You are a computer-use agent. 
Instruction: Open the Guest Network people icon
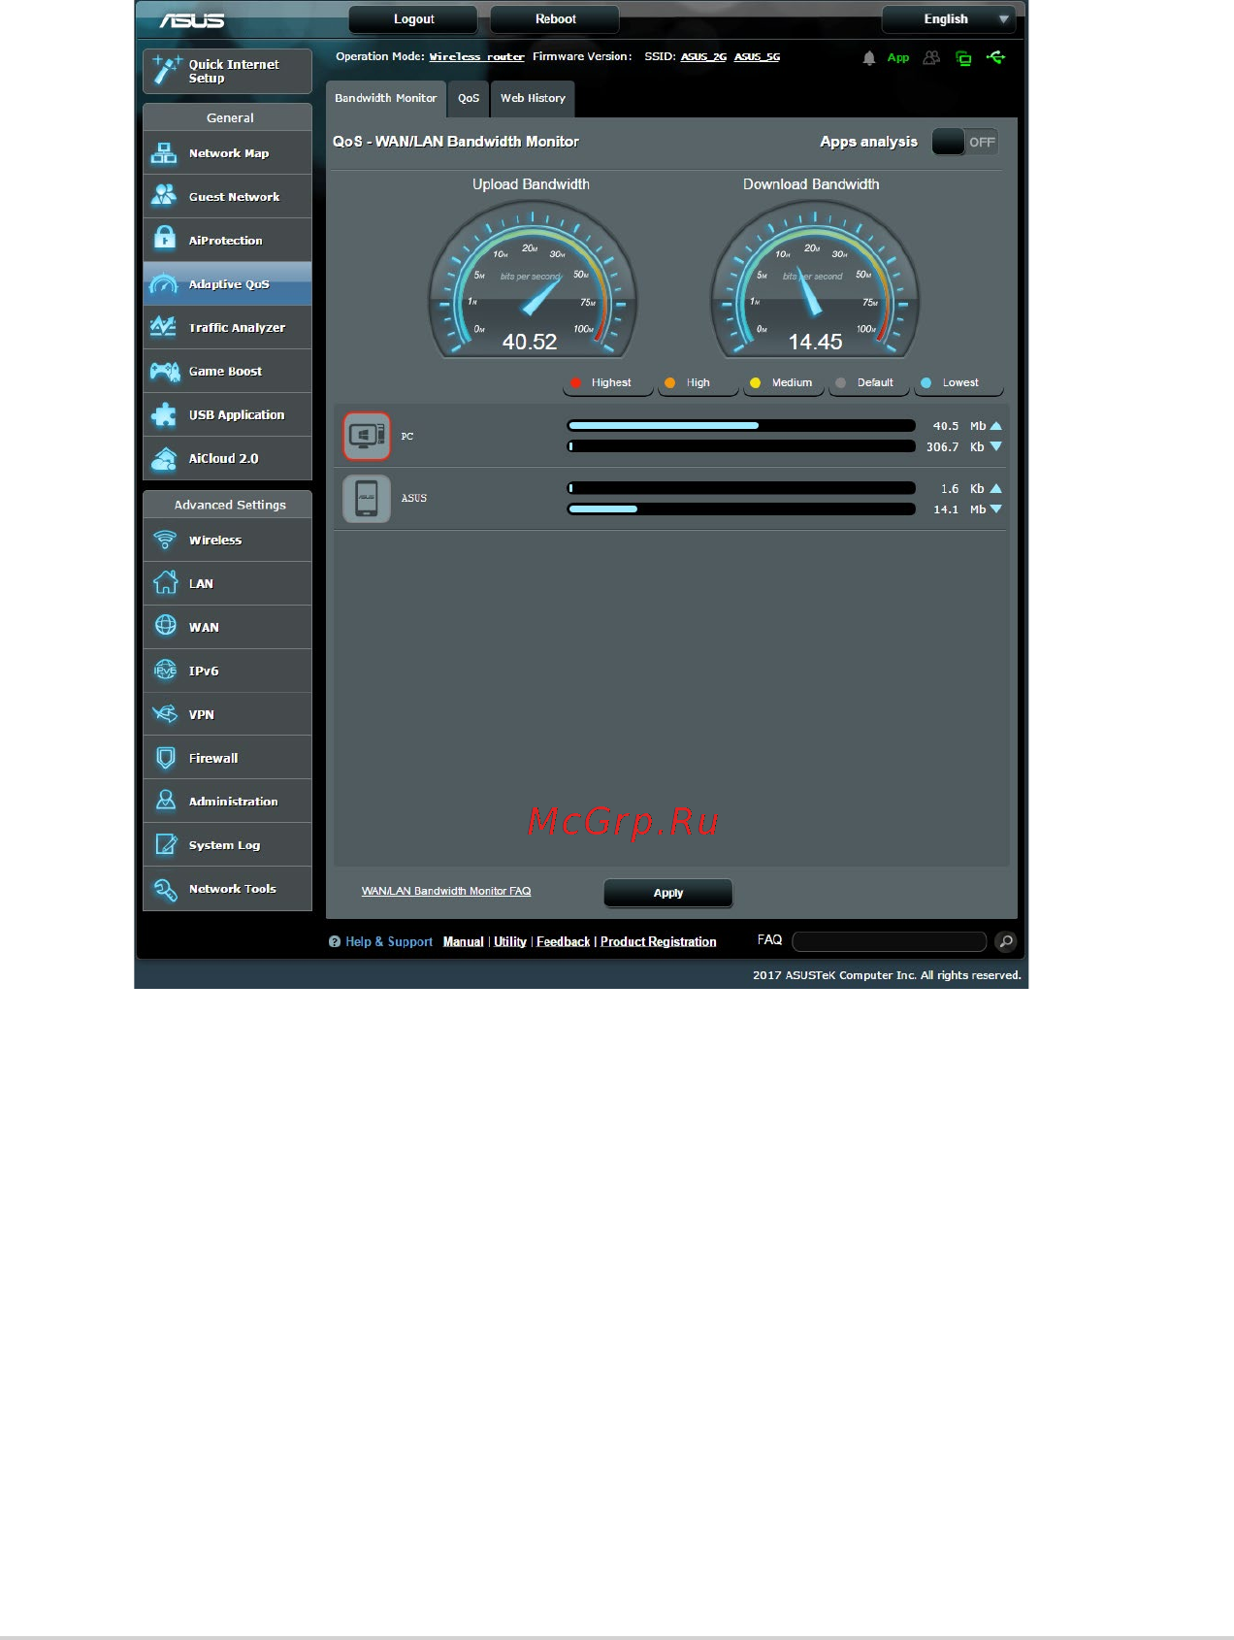coord(164,196)
